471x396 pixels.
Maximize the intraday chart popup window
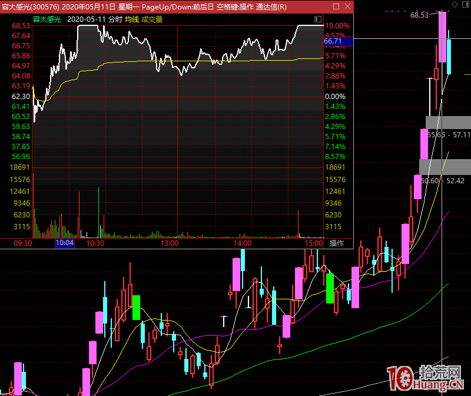pyautogui.click(x=336, y=7)
